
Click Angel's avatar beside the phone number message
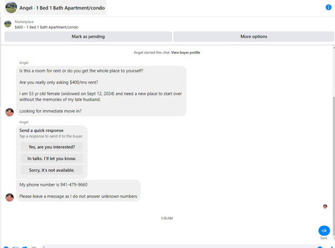click(x=9, y=197)
